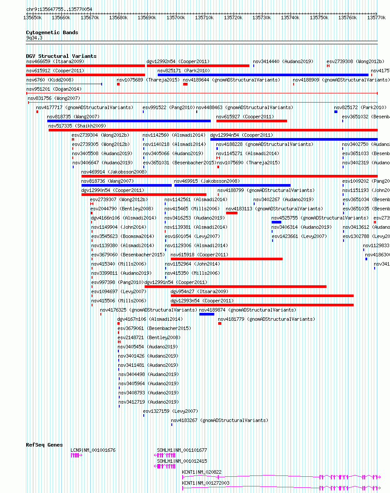The image size is (390, 493).
Task: Click the DGV Structural Variants track title
Action: click(61, 56)
